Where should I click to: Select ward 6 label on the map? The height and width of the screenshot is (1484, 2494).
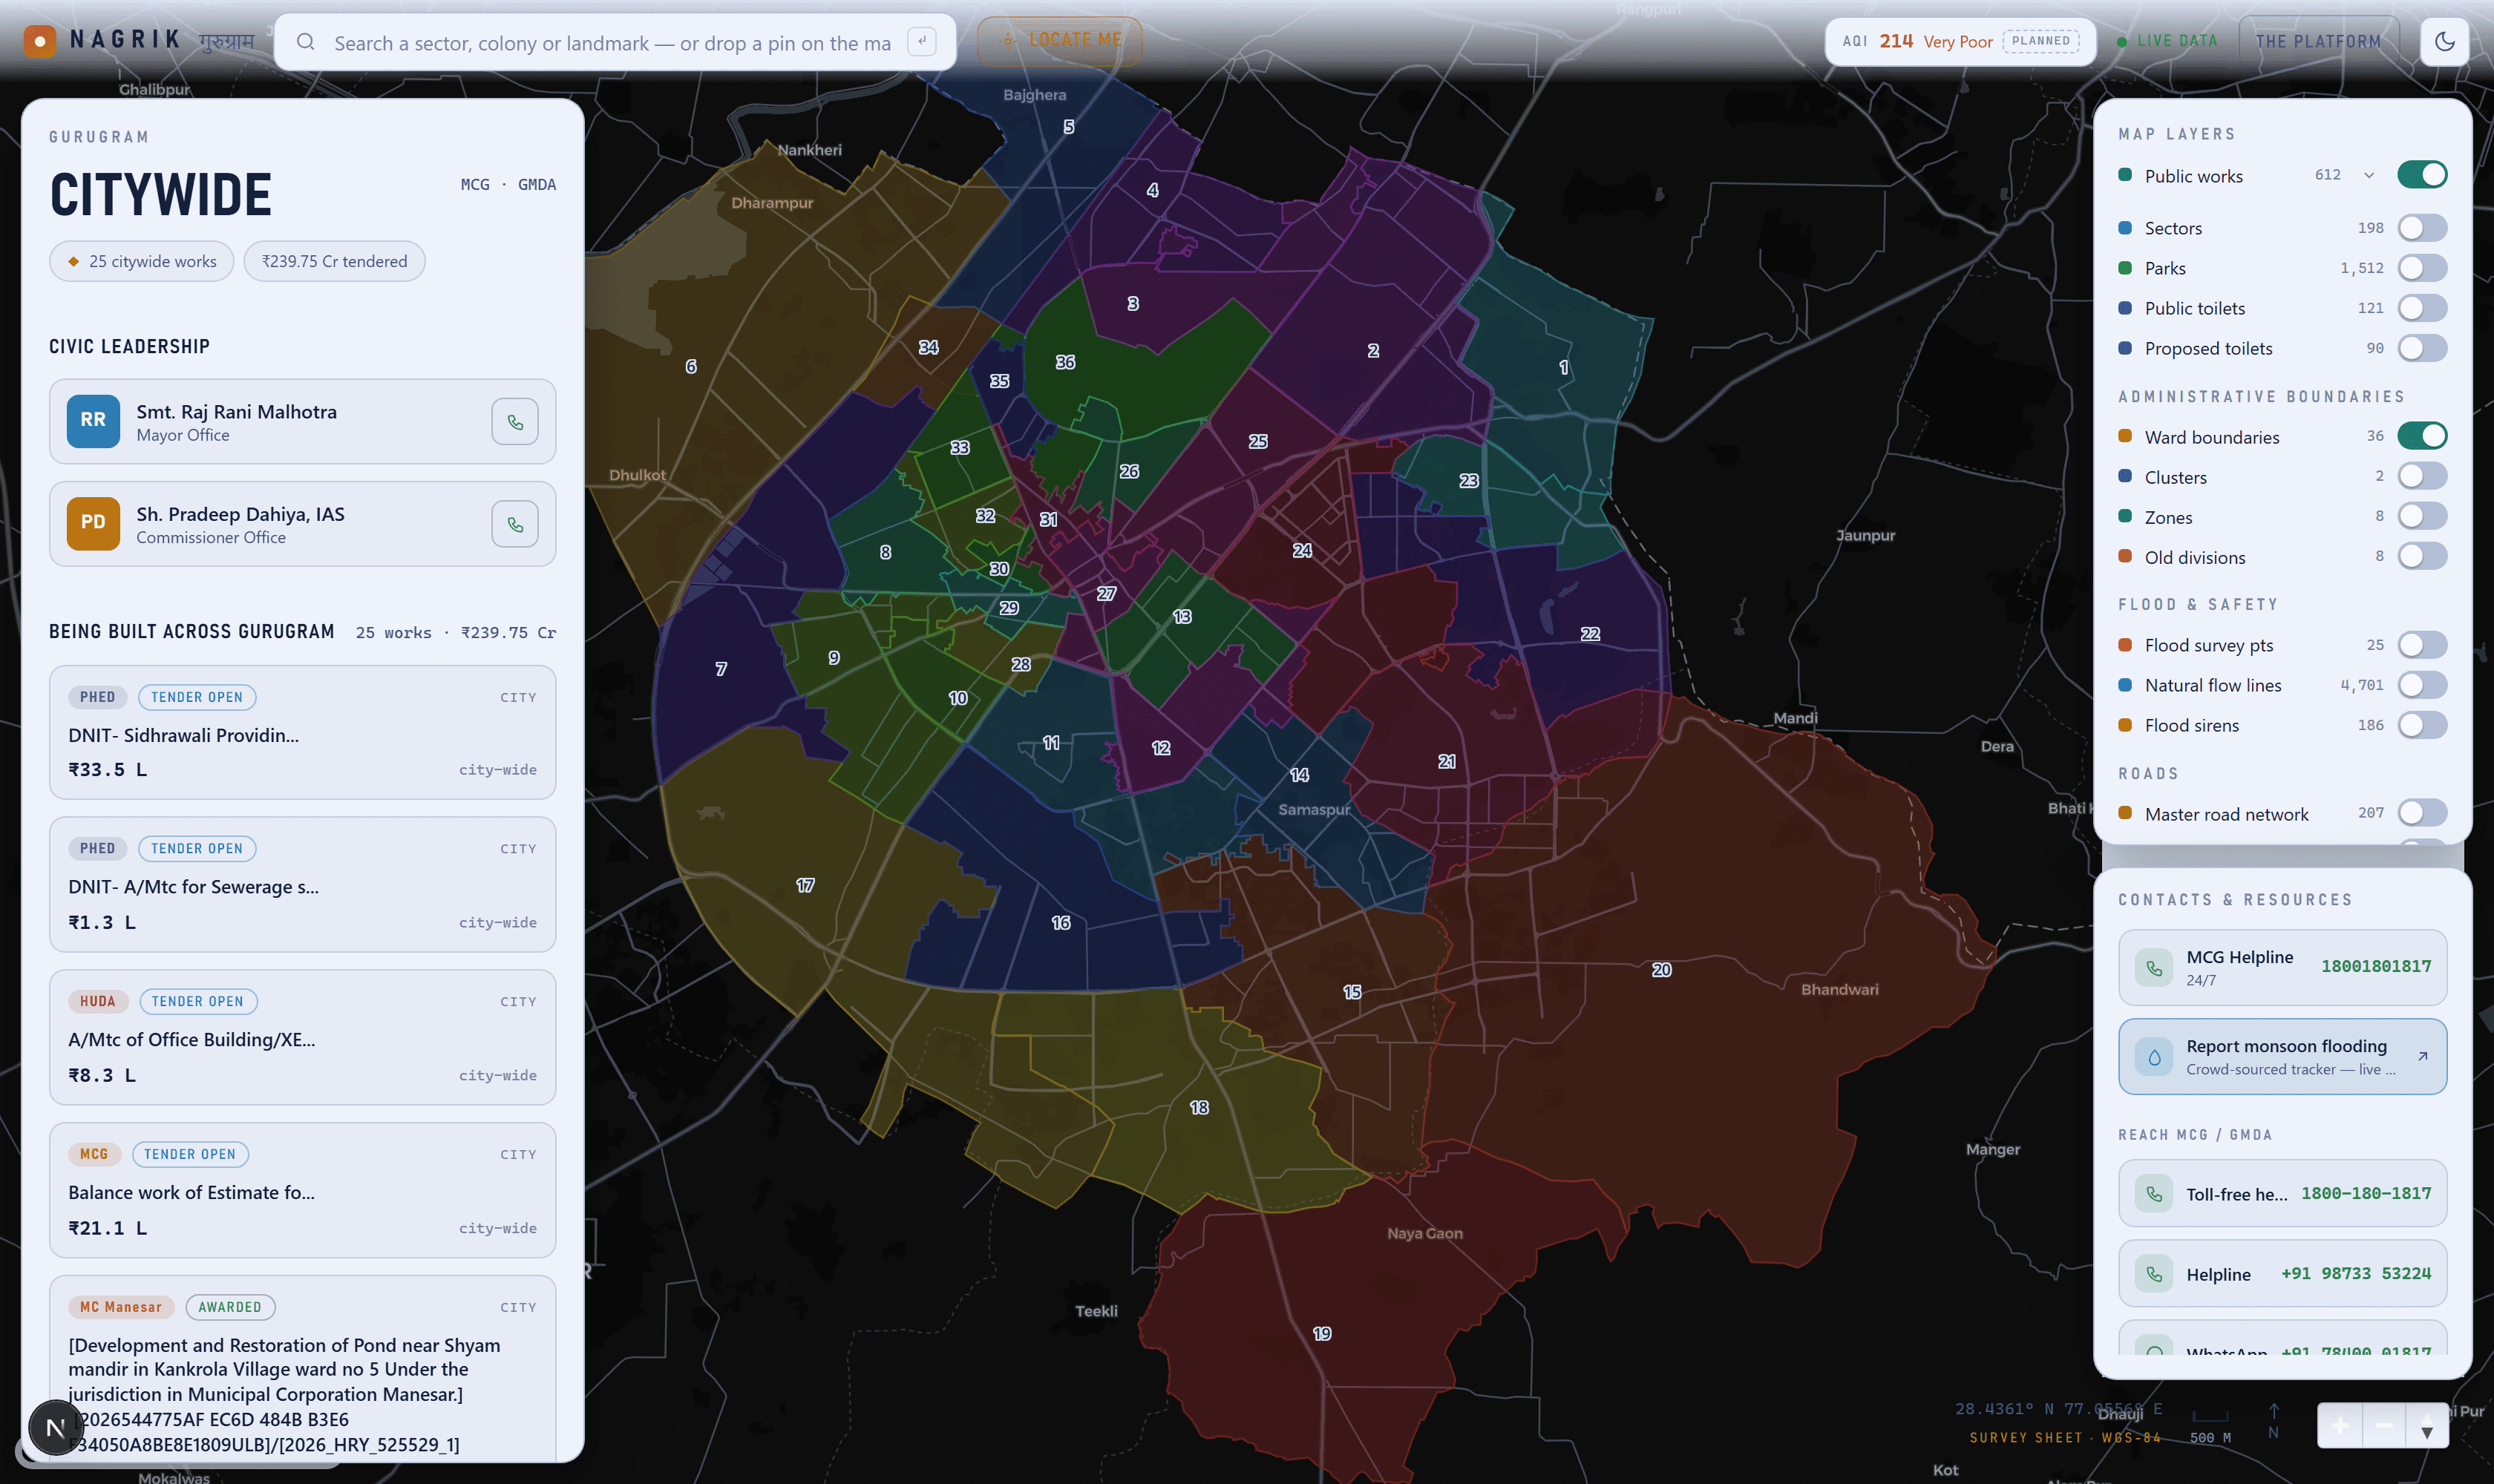pos(690,366)
